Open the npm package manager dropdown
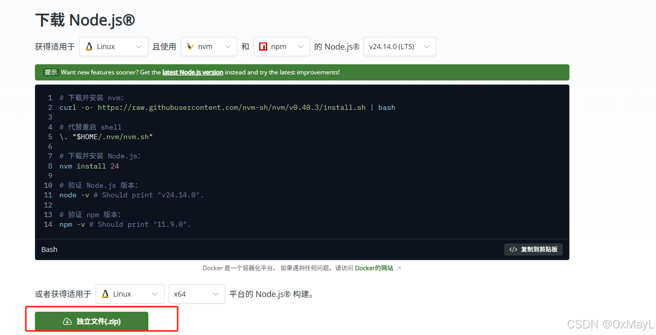The width and height of the screenshot is (656, 335). (282, 47)
